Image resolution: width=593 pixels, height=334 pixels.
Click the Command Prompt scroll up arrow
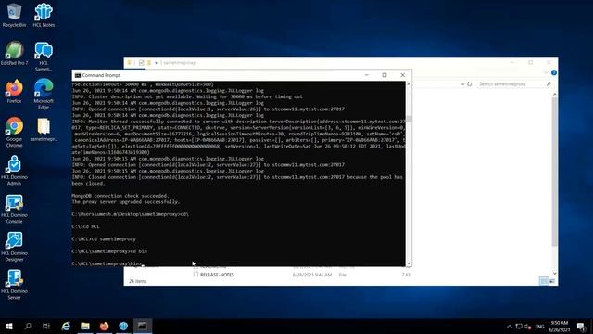[x=409, y=84]
